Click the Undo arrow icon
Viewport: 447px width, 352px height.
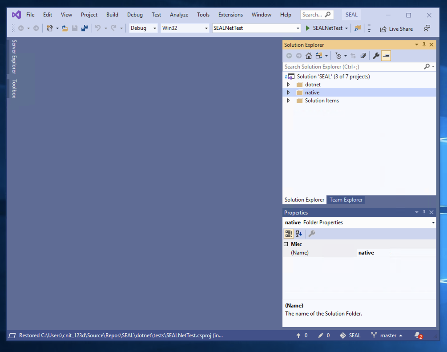pos(98,28)
